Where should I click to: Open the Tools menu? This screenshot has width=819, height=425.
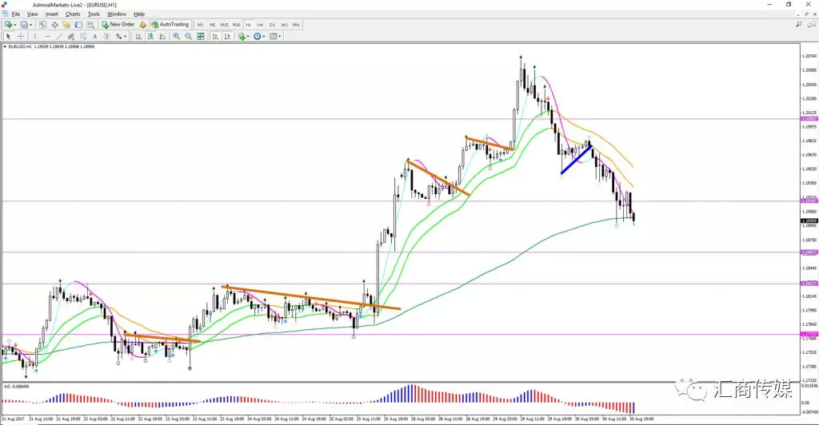(x=94, y=14)
